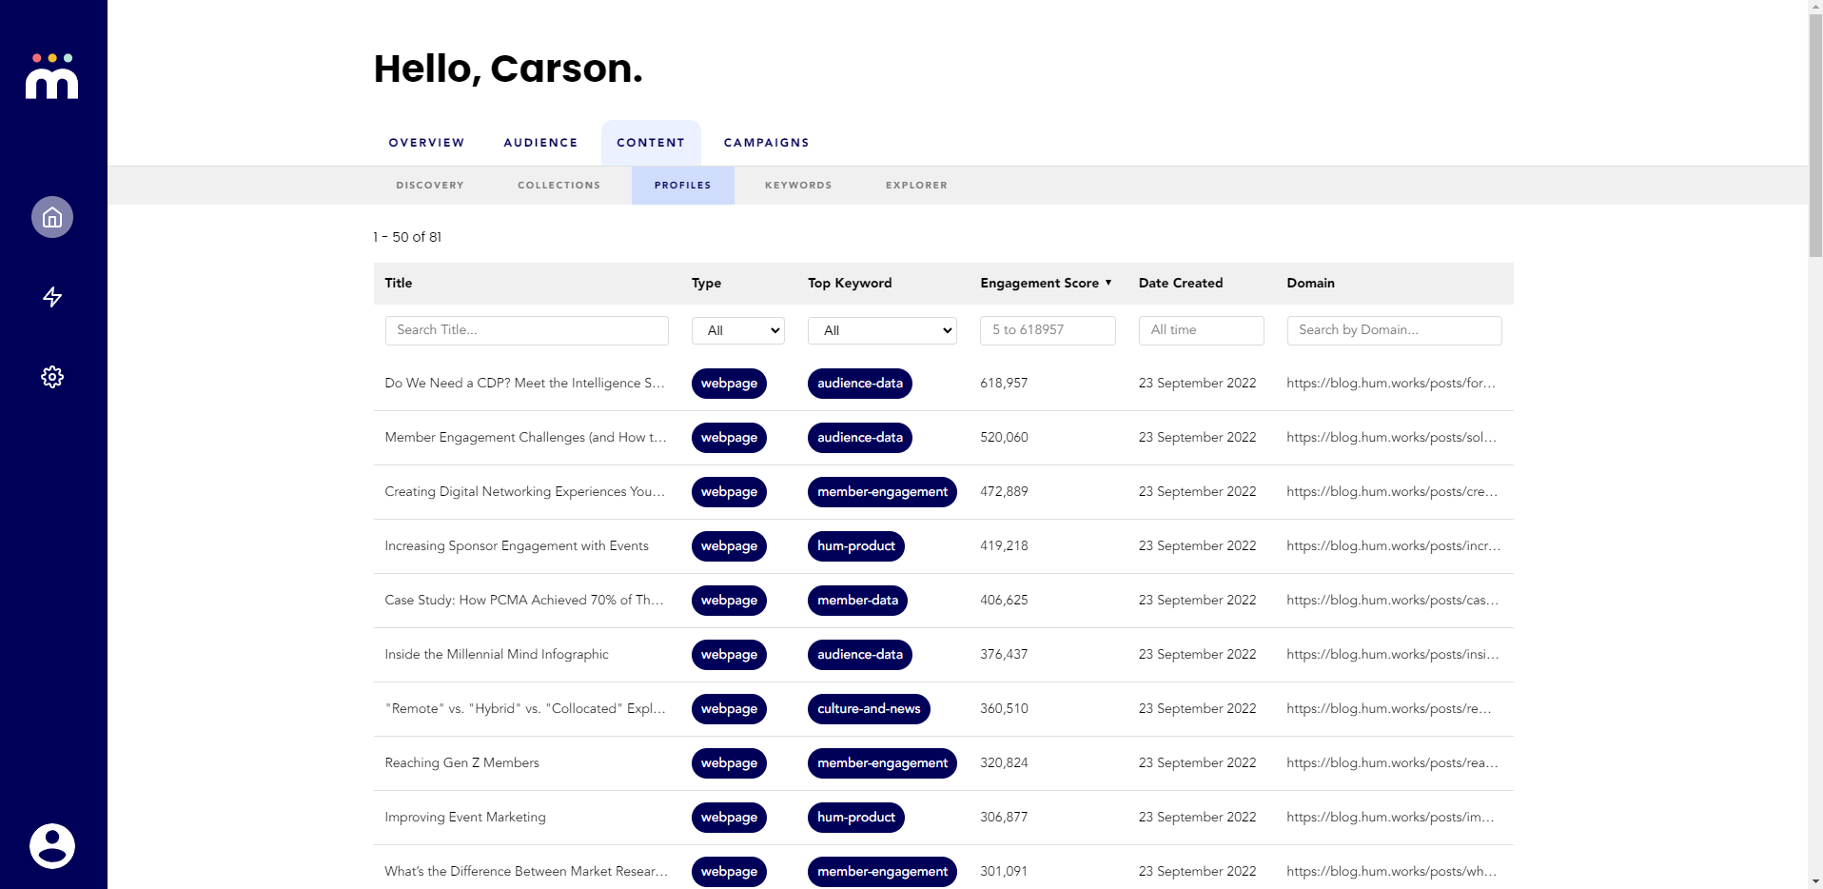Click the Search Title input field
Image resolution: width=1823 pixels, height=889 pixels.
click(x=526, y=330)
